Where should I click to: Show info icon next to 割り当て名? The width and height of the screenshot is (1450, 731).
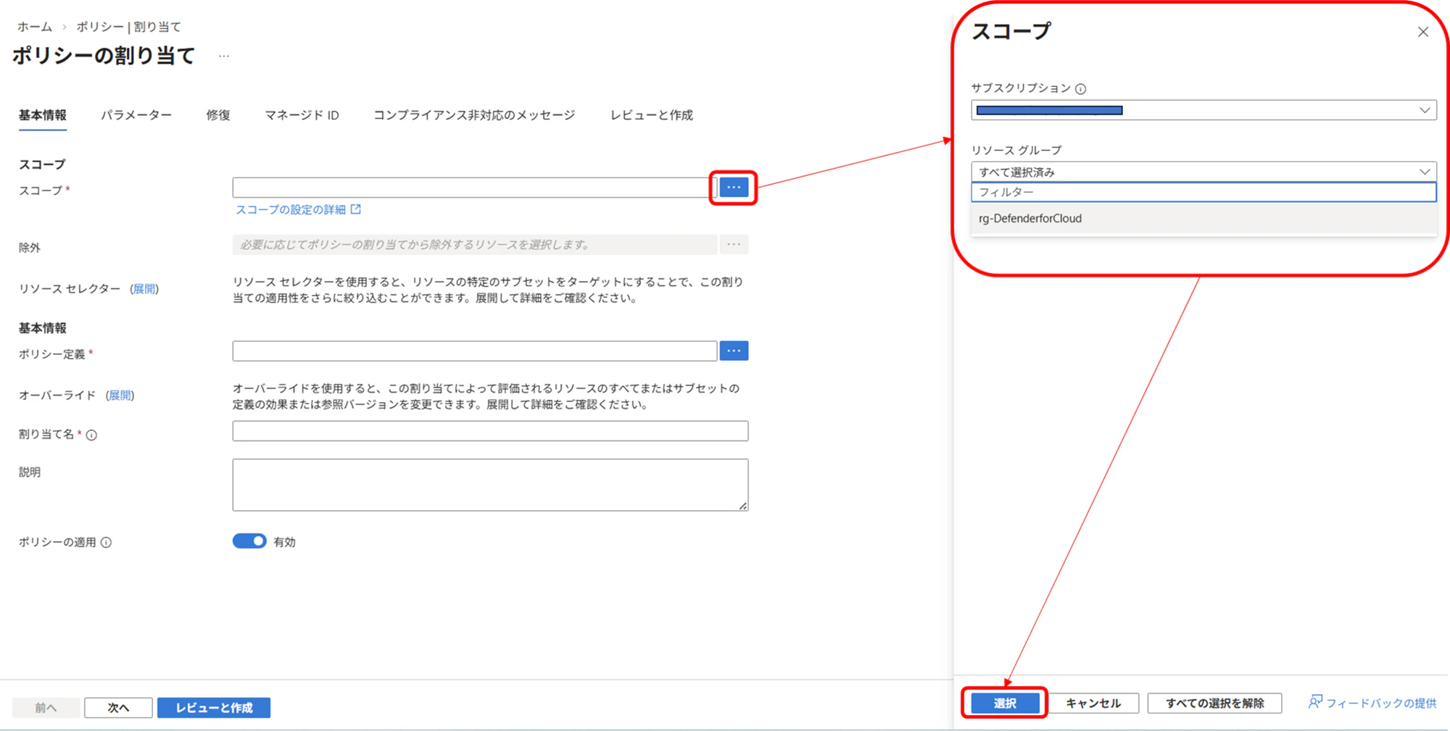91,435
